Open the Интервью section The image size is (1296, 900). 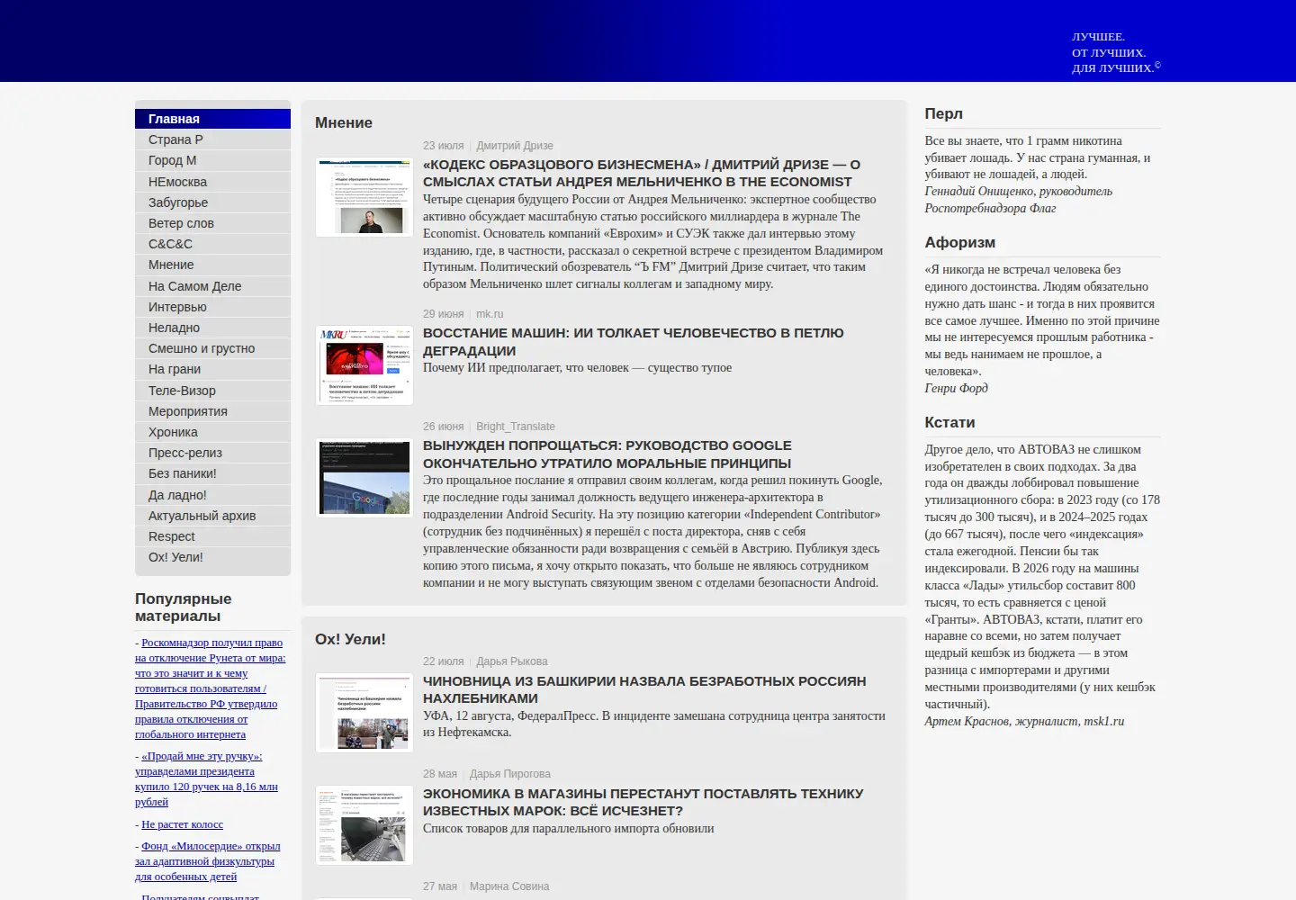coord(212,307)
